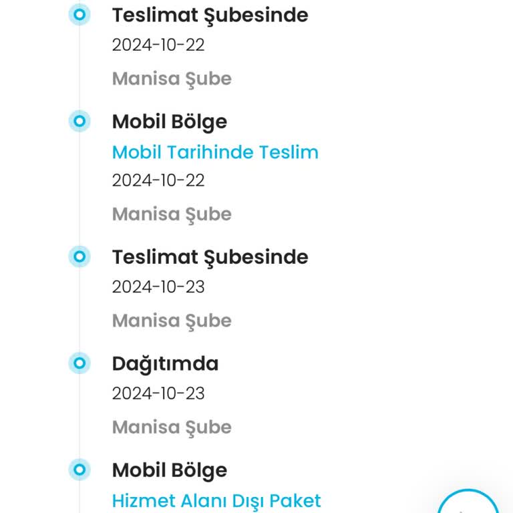
Task: Click the 2024-10-23 date under Dağıtımda
Action: [x=158, y=393]
